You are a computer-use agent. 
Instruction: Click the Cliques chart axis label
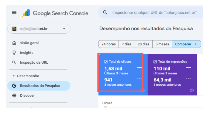tap(107, 103)
